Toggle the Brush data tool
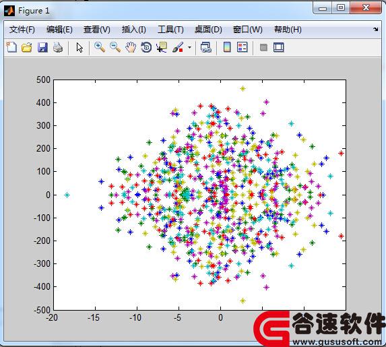 178,47
